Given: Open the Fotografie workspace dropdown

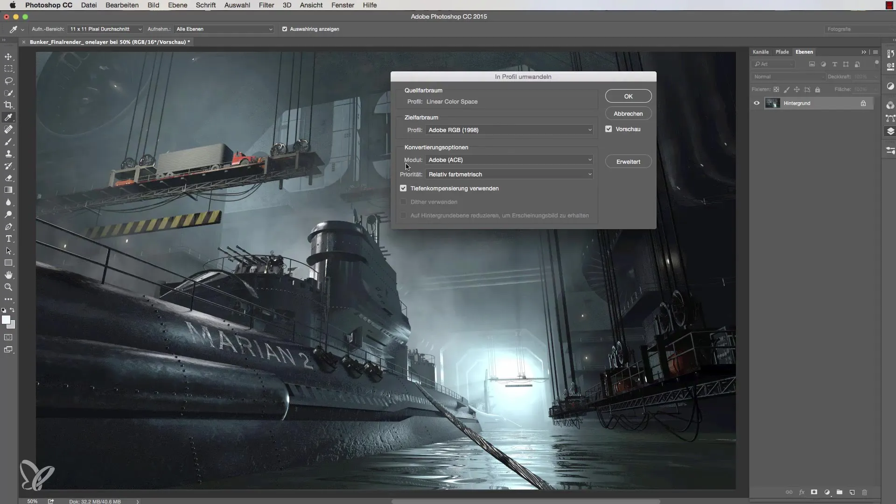Looking at the screenshot, I should [860, 29].
